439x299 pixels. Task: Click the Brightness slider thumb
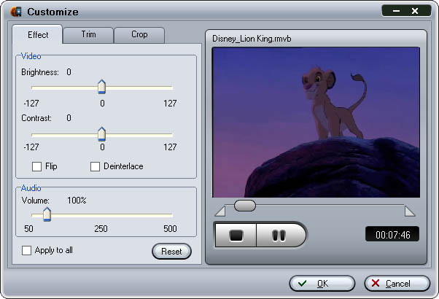101,87
